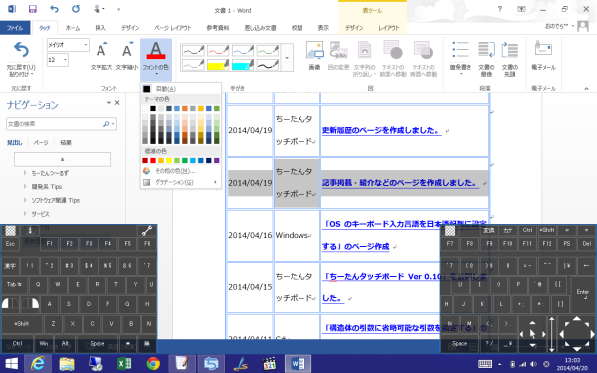Expand サービス heading in navigation

click(25, 214)
